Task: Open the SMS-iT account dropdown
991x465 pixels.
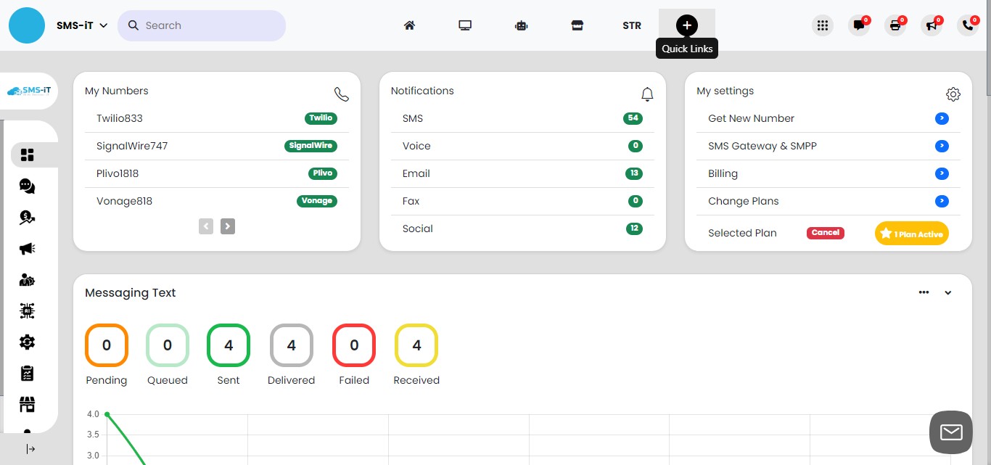Action: pyautogui.click(x=82, y=25)
